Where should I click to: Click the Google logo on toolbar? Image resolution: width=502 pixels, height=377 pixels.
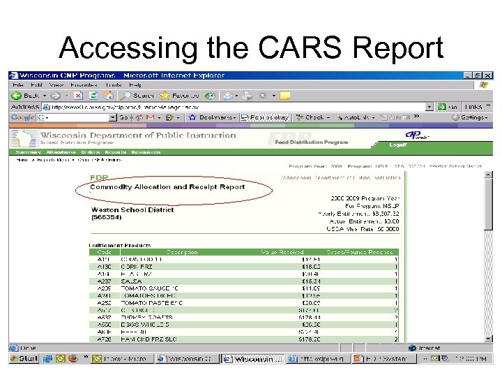(22, 117)
